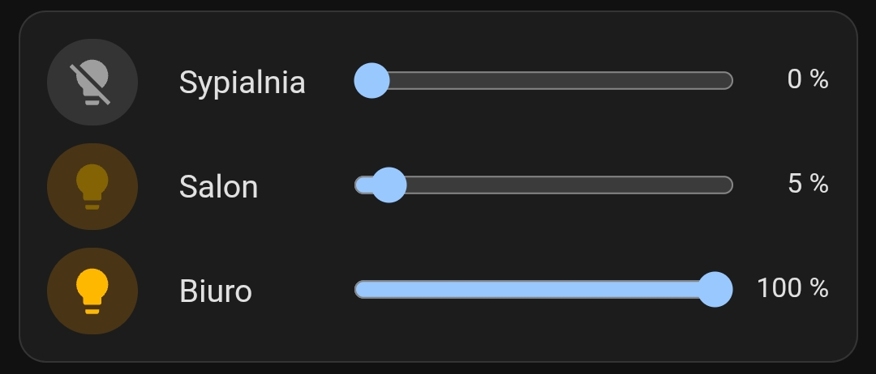The height and width of the screenshot is (374, 876).
Task: Click left end of Biuro slider track
Action: (362, 289)
